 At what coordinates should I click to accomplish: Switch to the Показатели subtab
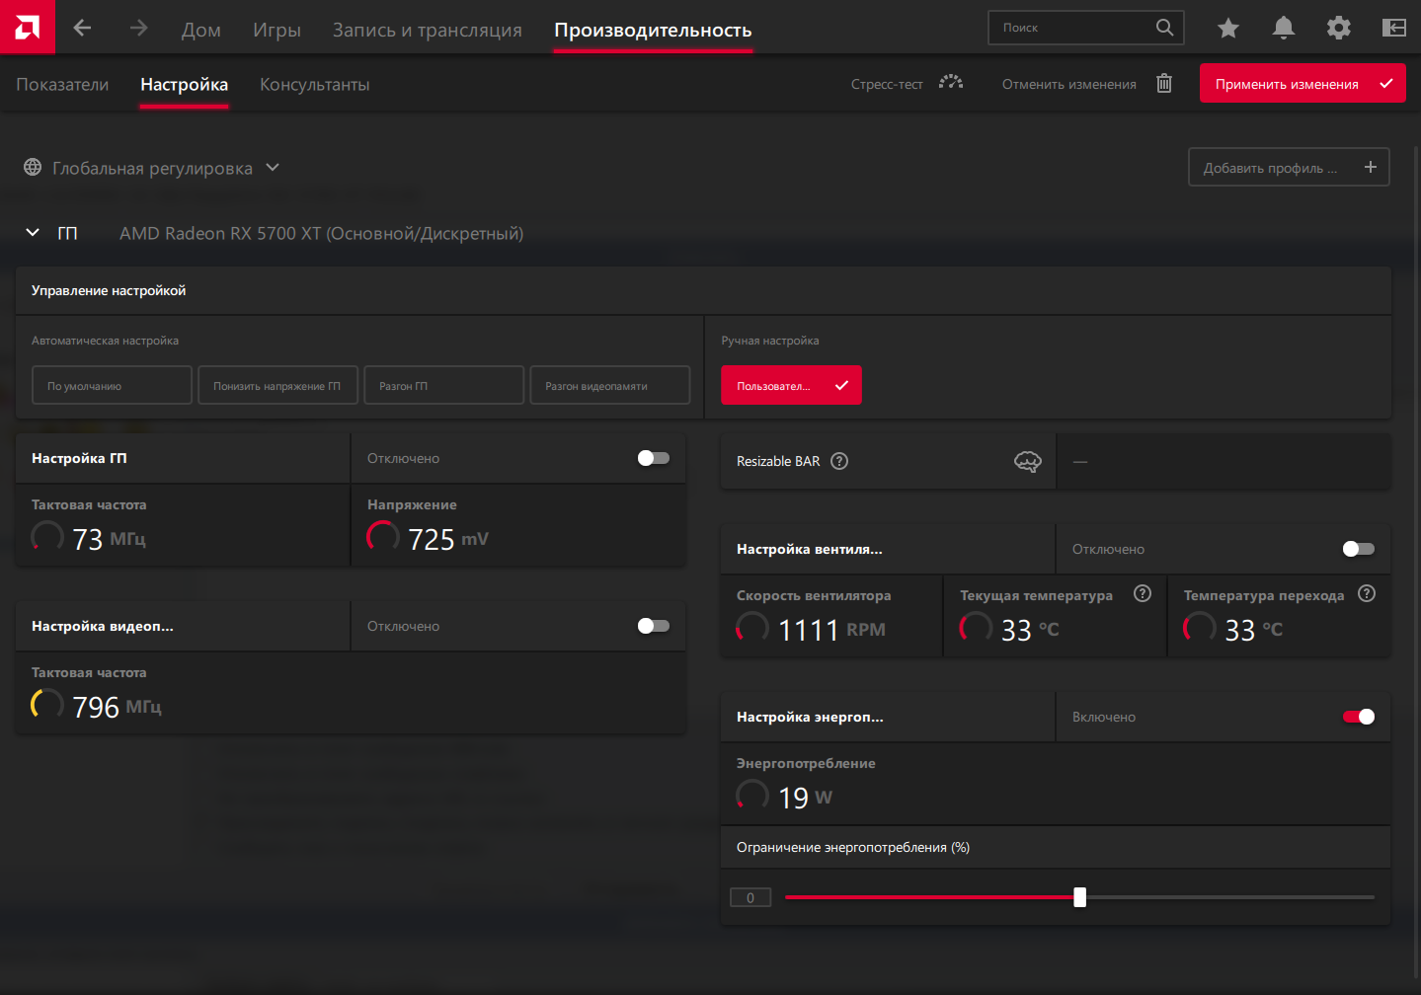[62, 85]
